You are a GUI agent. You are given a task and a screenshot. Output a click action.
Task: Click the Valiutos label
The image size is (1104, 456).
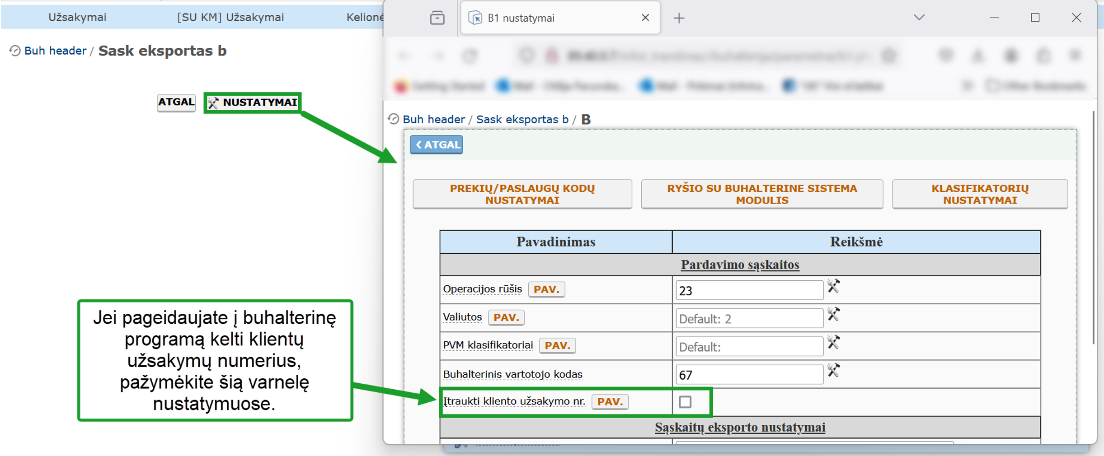coord(462,317)
